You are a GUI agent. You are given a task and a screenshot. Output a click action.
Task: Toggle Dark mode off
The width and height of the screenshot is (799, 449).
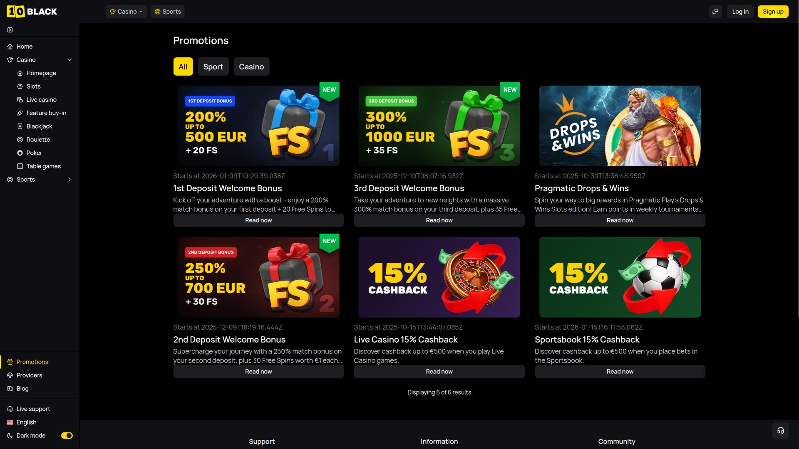click(67, 435)
